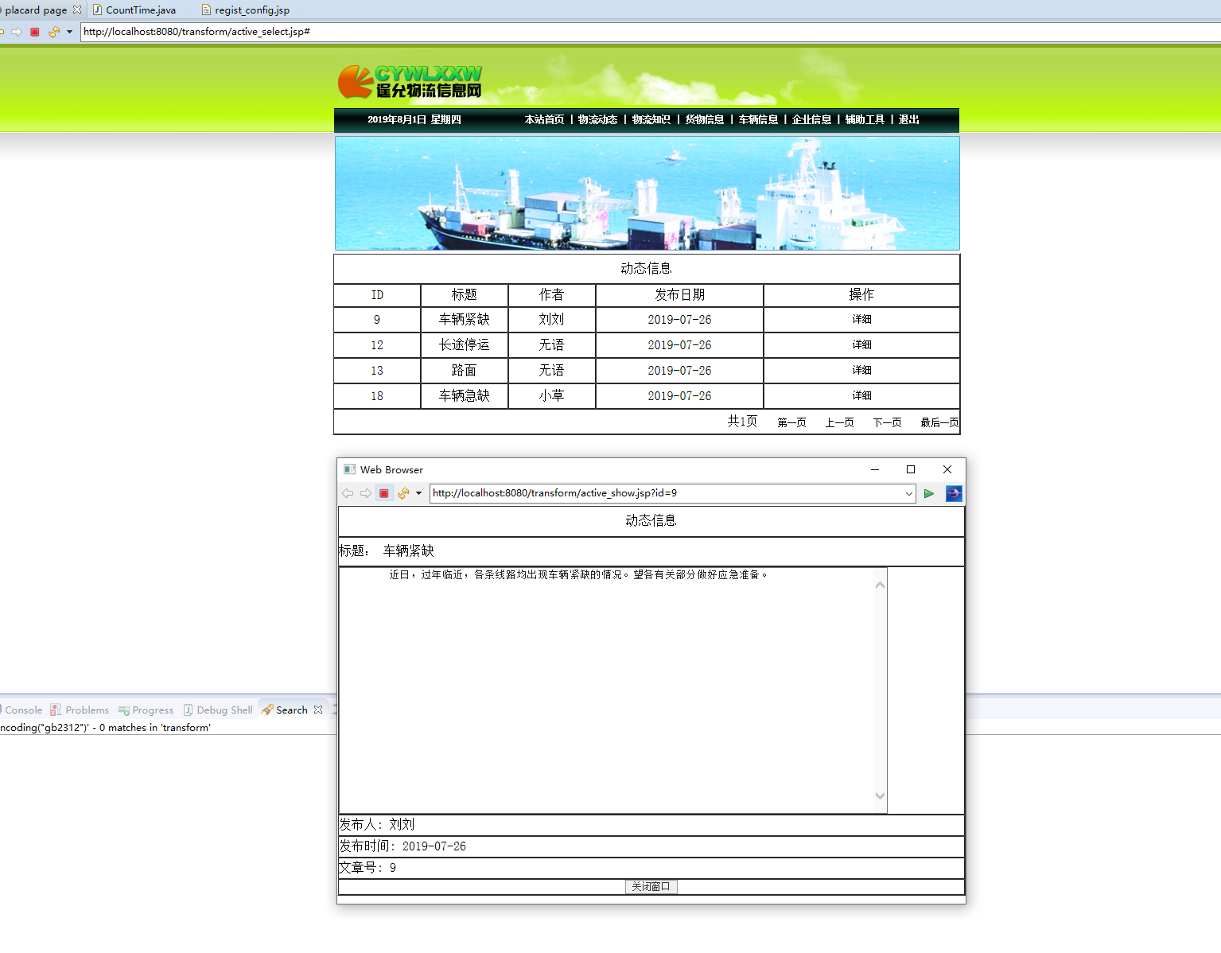This screenshot has height=953, width=1221.
Task: Select the 车辆紧缺 title cell
Action: [465, 319]
